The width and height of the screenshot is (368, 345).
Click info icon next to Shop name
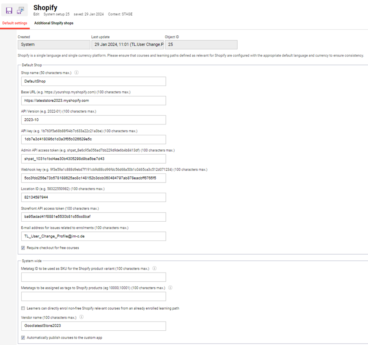pos(76,73)
